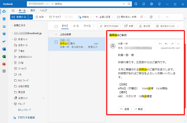Image resolution: width=187 pixels, height=123 pixels.
Task: Click 開封済み / 未読 button
Action: tap(127, 17)
